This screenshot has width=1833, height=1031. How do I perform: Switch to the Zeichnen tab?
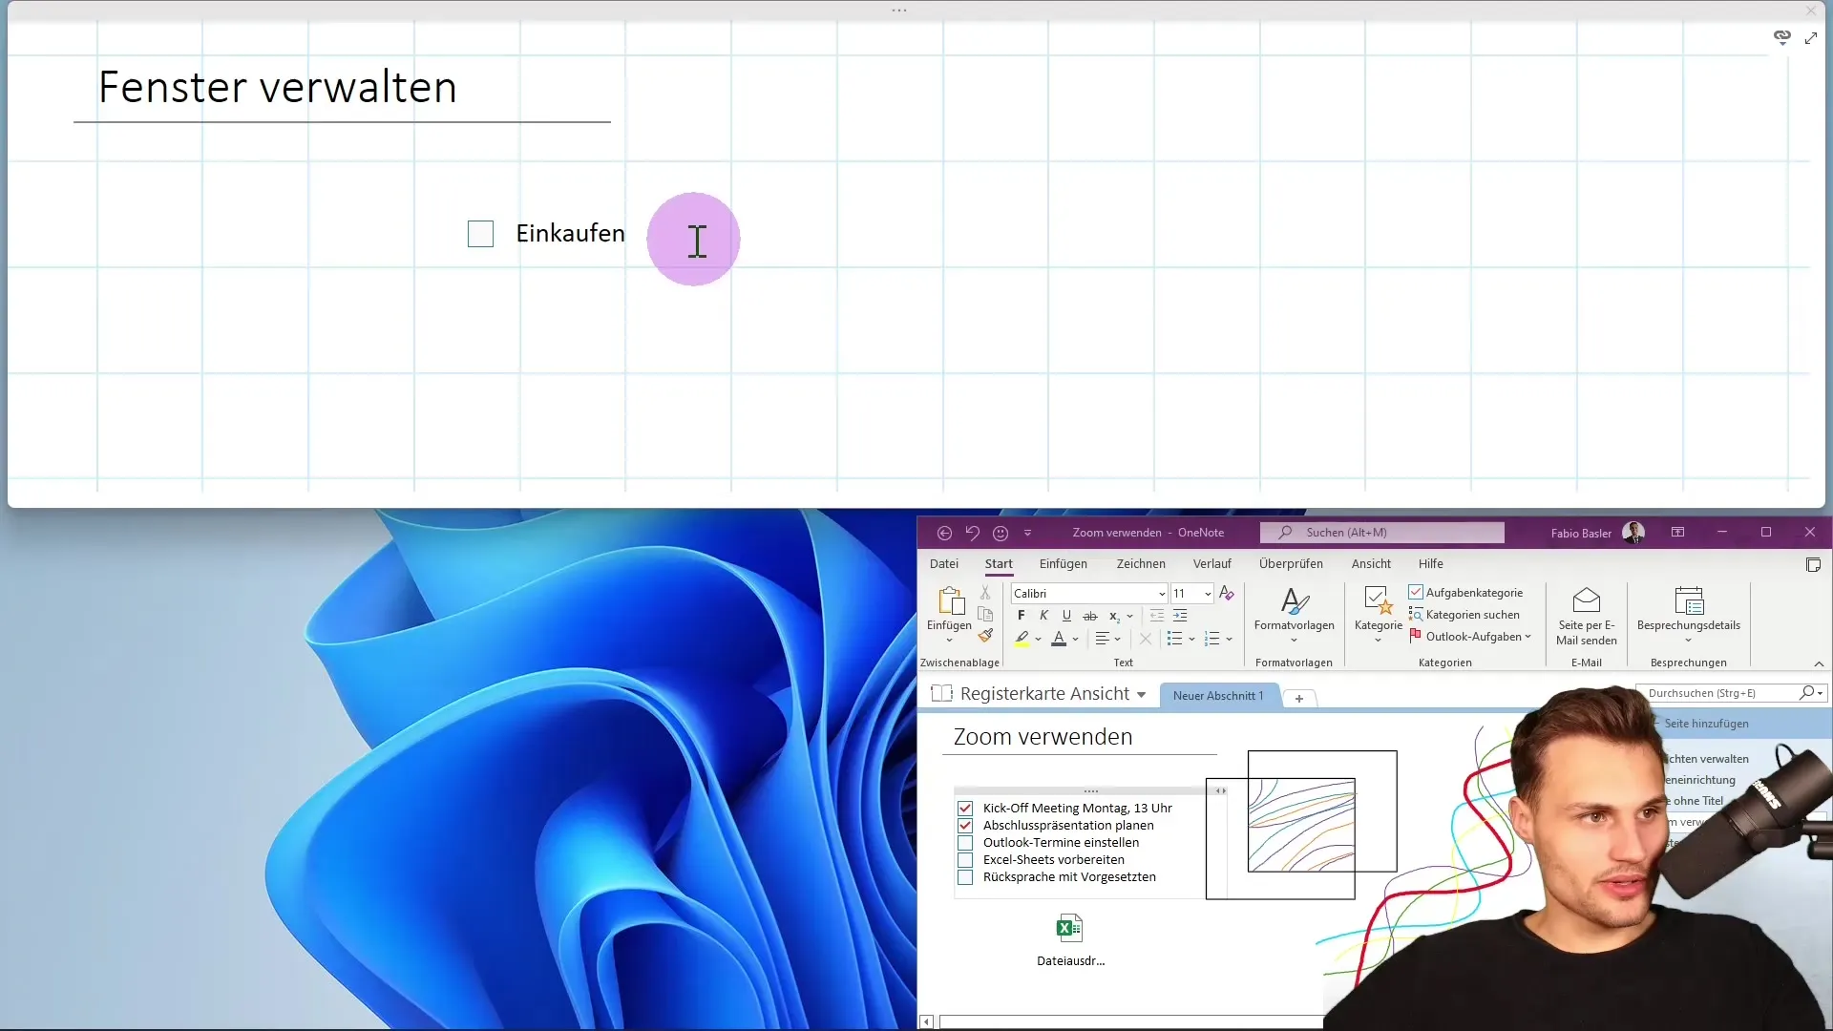[1141, 564]
